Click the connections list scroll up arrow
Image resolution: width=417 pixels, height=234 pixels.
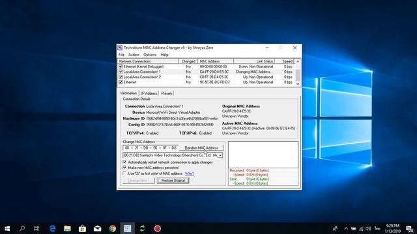298,62
